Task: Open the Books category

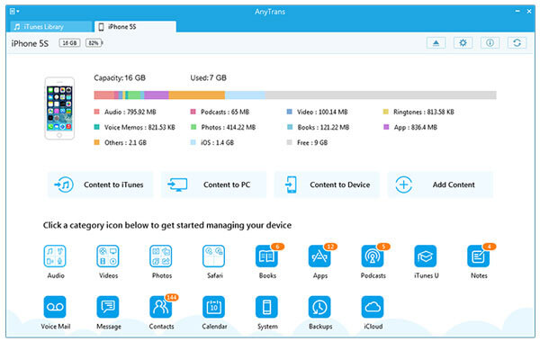Action: 267,256
